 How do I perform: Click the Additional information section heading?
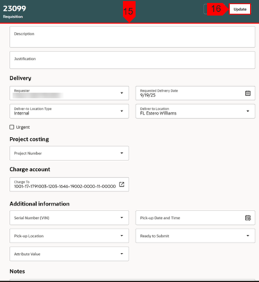tap(40, 204)
